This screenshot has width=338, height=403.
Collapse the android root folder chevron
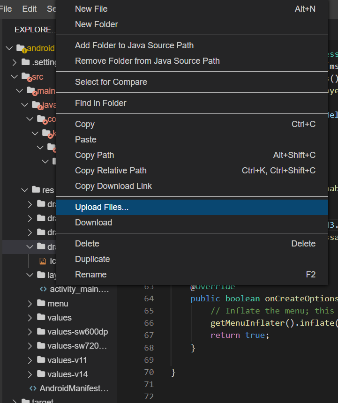(9, 48)
